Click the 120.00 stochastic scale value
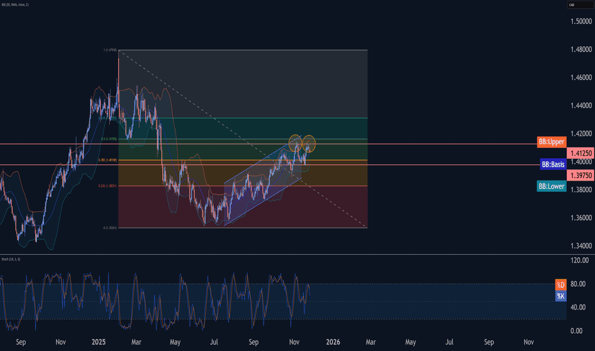Viewport: 595px width, 351px height. point(579,260)
